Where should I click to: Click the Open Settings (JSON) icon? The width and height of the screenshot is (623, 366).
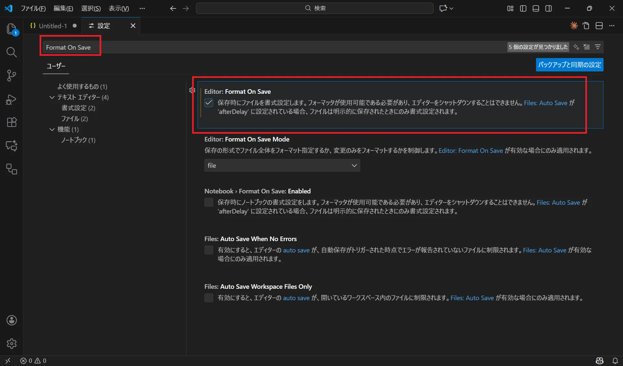click(x=586, y=26)
